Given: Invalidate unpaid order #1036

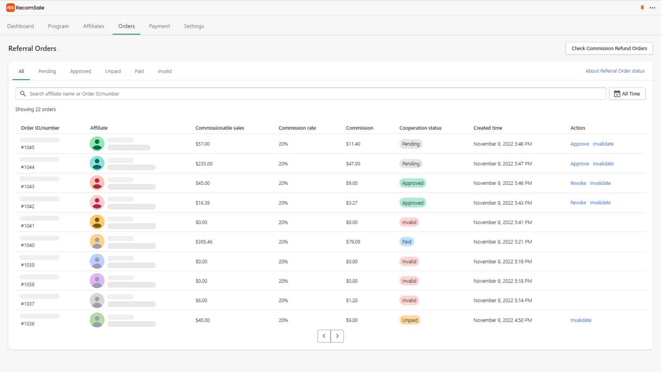Looking at the screenshot, I should [x=581, y=320].
